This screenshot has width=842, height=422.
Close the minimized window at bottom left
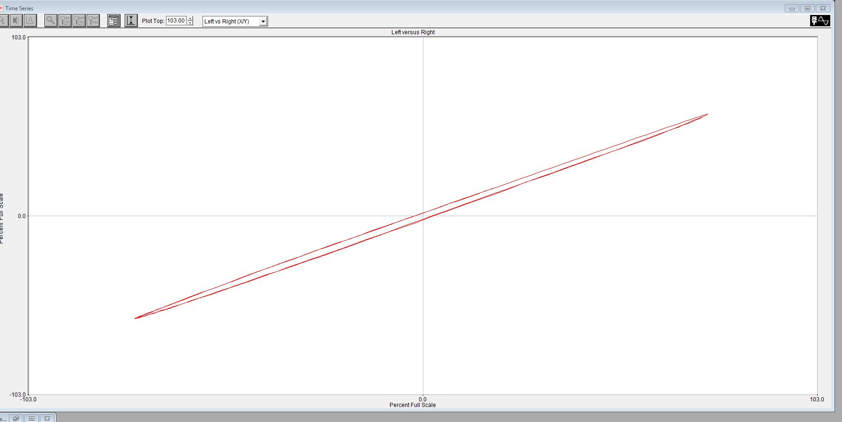coord(47,418)
